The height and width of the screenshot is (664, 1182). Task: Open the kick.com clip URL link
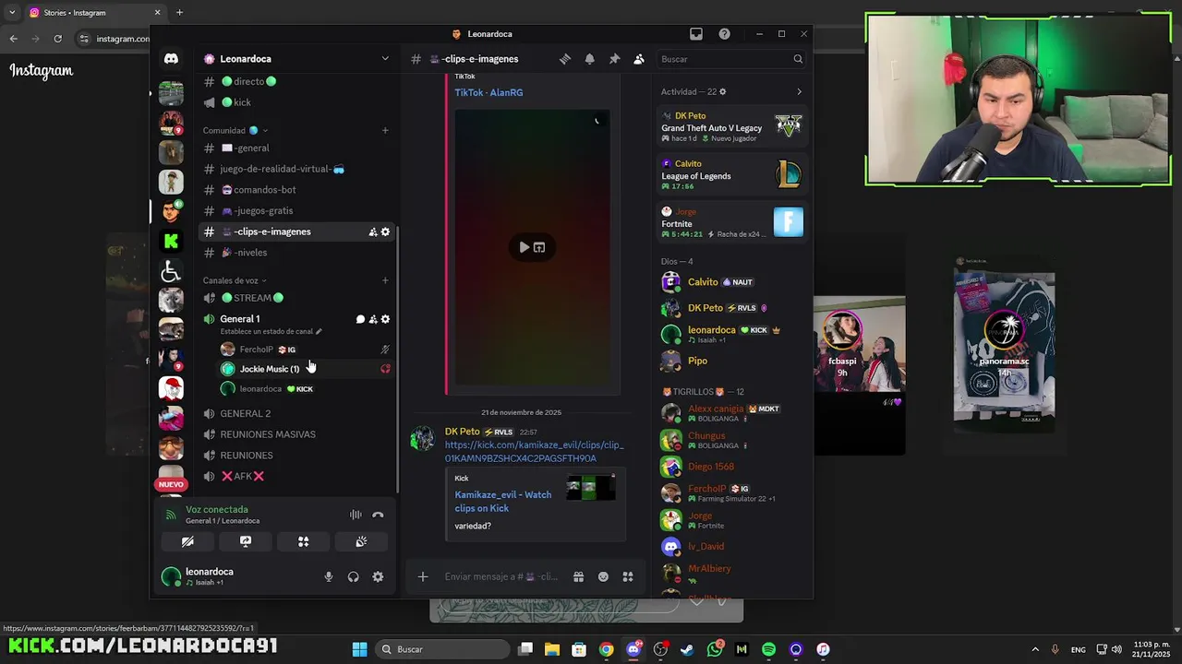coord(534,452)
